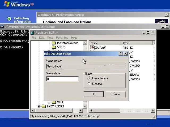Select the HKEY_USERS tree label
The height and width of the screenshot is (127, 170).
[56, 106]
